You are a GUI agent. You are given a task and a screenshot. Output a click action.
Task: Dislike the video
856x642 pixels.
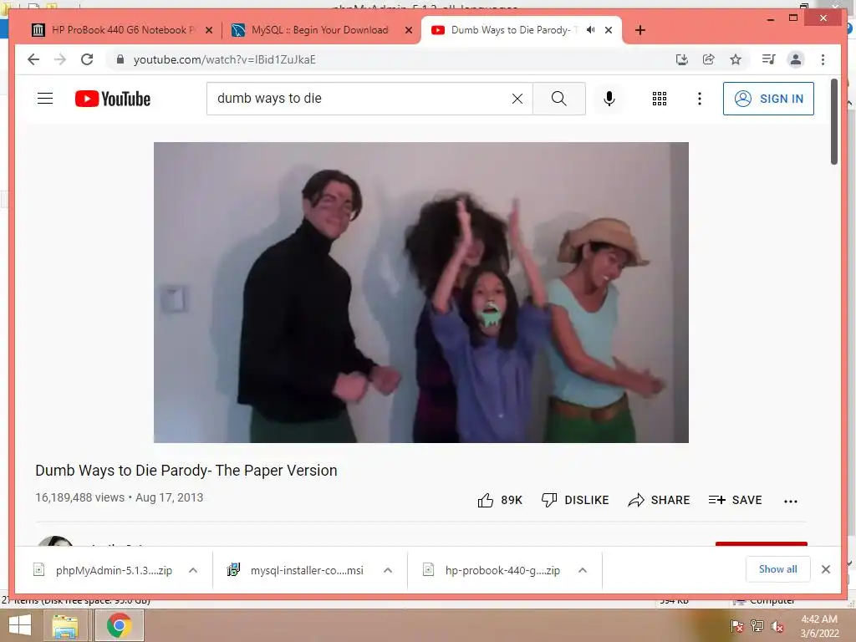click(x=575, y=500)
